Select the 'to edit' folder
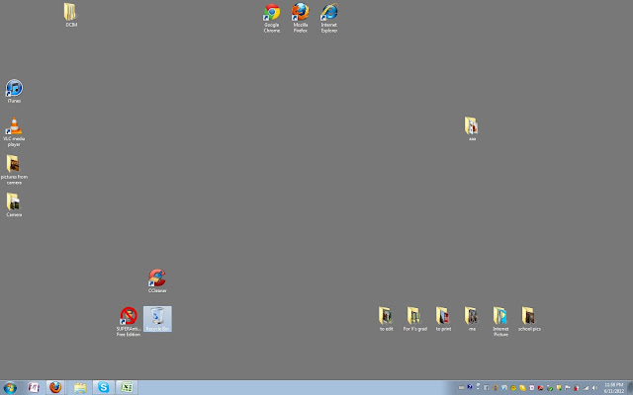This screenshot has width=633, height=395. 386,319
